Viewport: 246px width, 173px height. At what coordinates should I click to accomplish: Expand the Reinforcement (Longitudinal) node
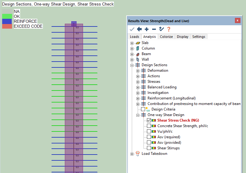(138, 98)
